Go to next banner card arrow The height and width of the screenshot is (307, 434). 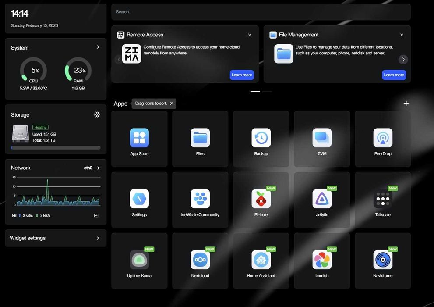tap(403, 59)
